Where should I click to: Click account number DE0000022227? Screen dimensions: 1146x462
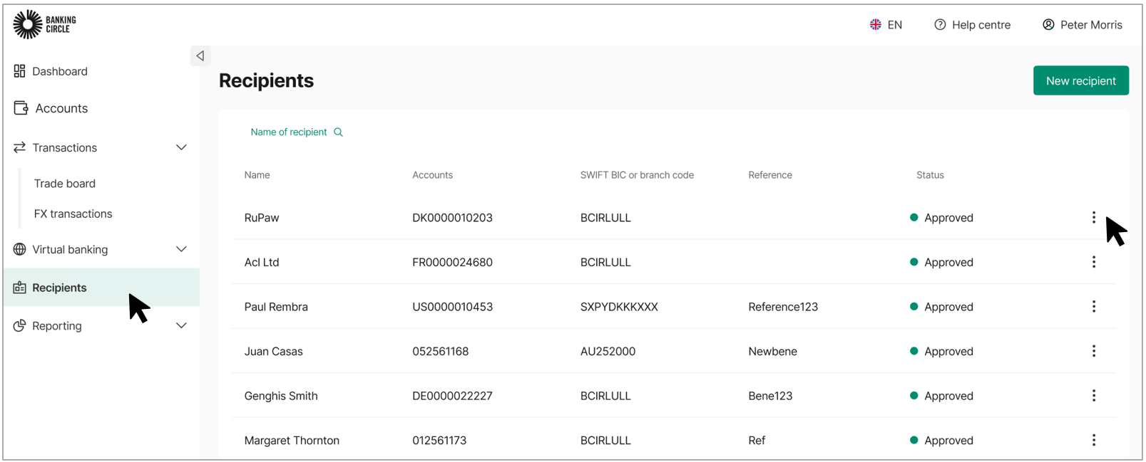pyautogui.click(x=452, y=396)
